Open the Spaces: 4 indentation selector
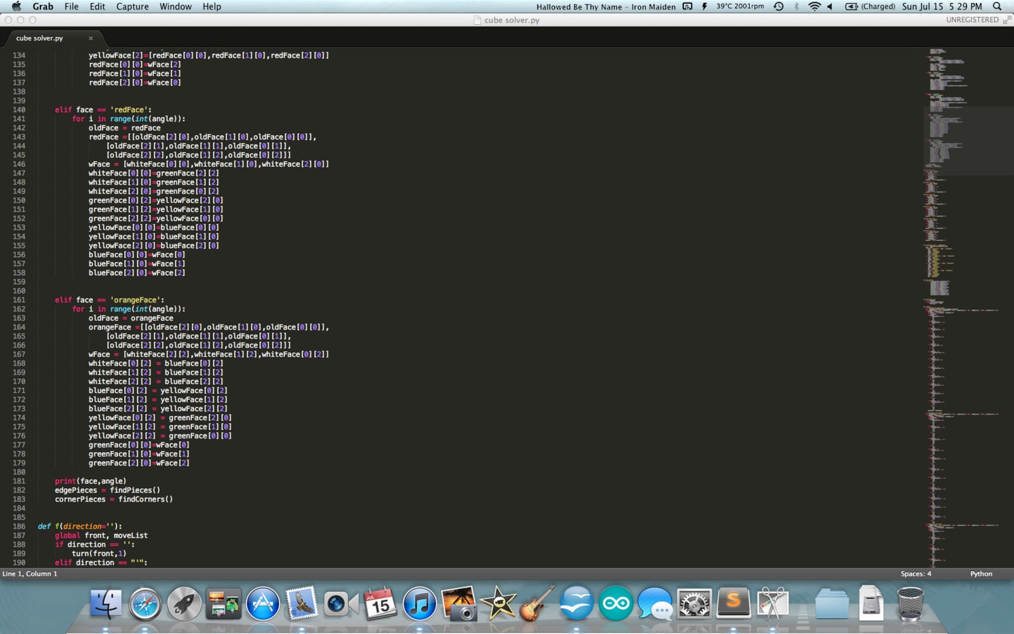Image resolution: width=1014 pixels, height=634 pixels. (x=916, y=574)
